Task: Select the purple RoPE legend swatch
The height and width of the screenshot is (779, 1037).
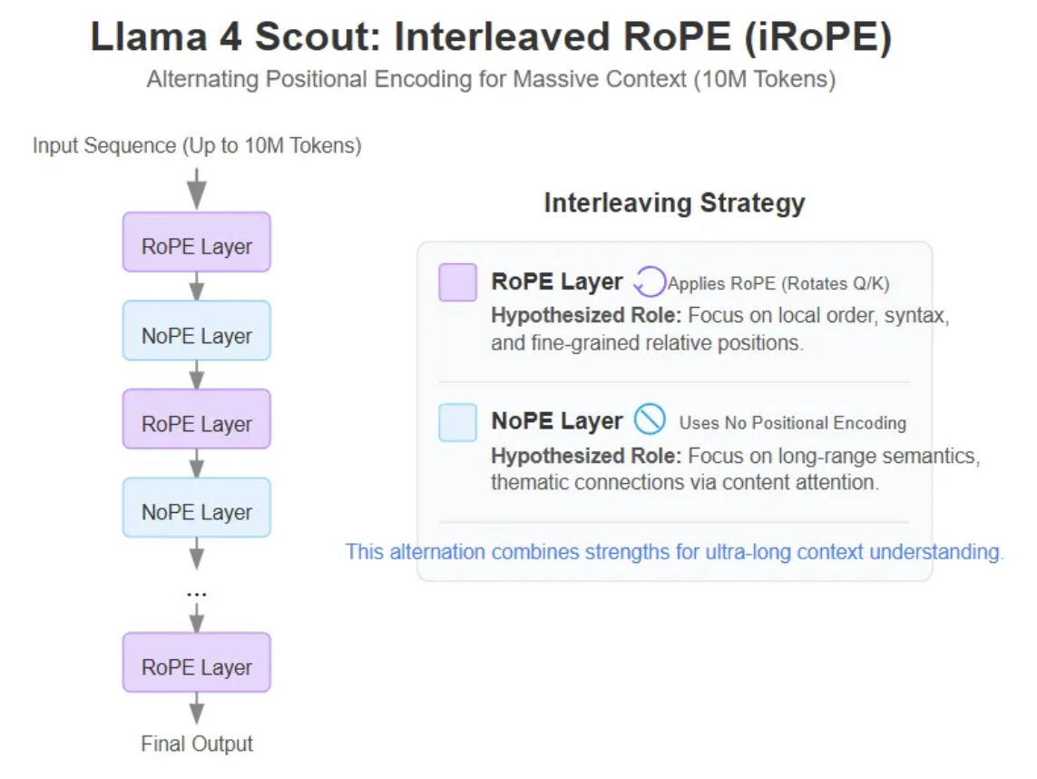Action: (457, 282)
